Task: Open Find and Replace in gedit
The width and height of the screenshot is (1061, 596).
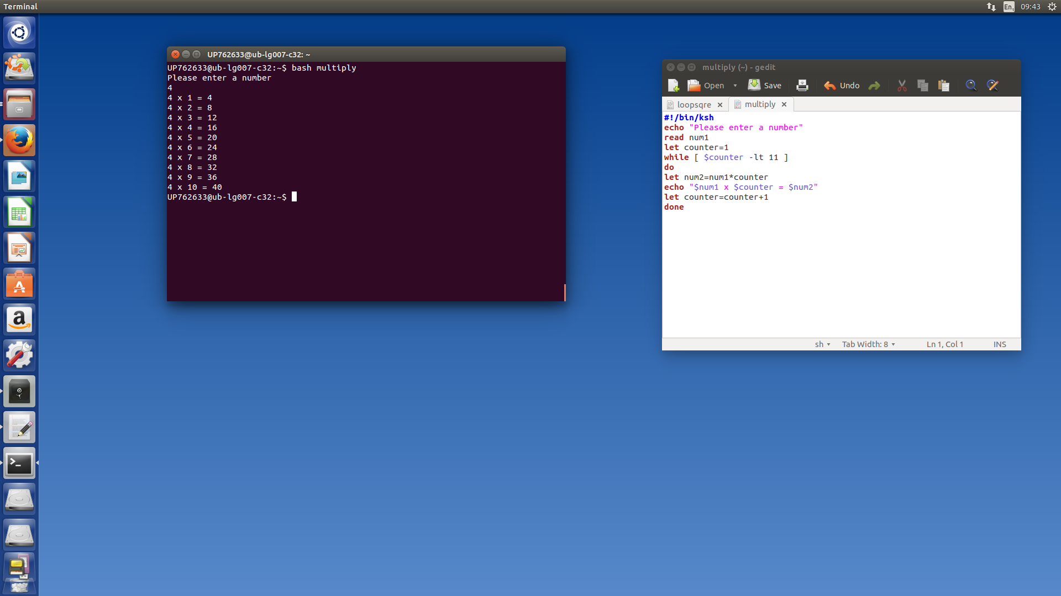Action: (992, 86)
